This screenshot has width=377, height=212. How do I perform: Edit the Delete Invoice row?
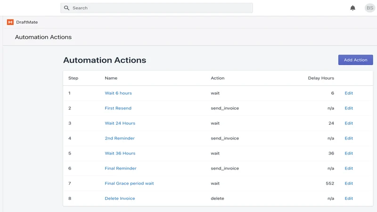tap(349, 198)
